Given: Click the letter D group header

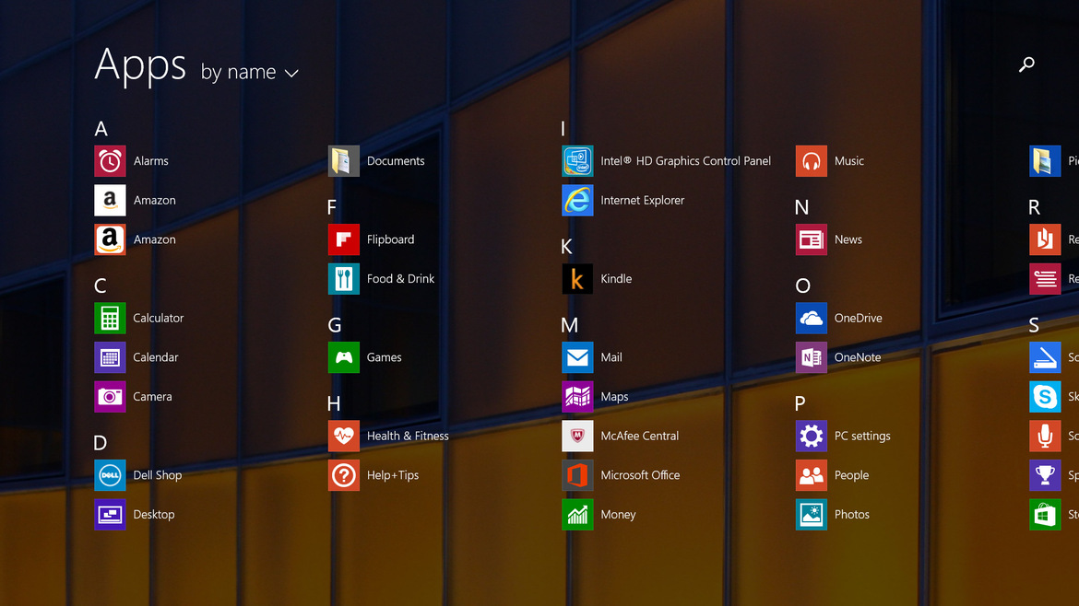Looking at the screenshot, I should [101, 442].
